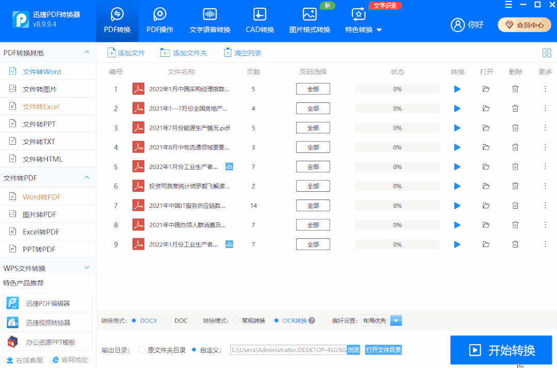557x368 pixels.
Task: Click progress bar of row 5
Action: (397, 166)
